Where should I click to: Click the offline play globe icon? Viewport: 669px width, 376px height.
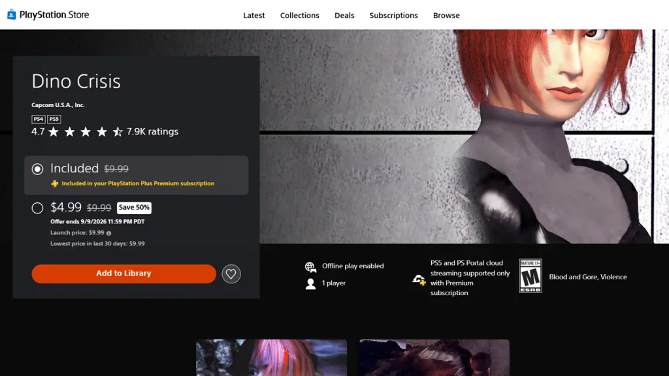click(x=310, y=267)
